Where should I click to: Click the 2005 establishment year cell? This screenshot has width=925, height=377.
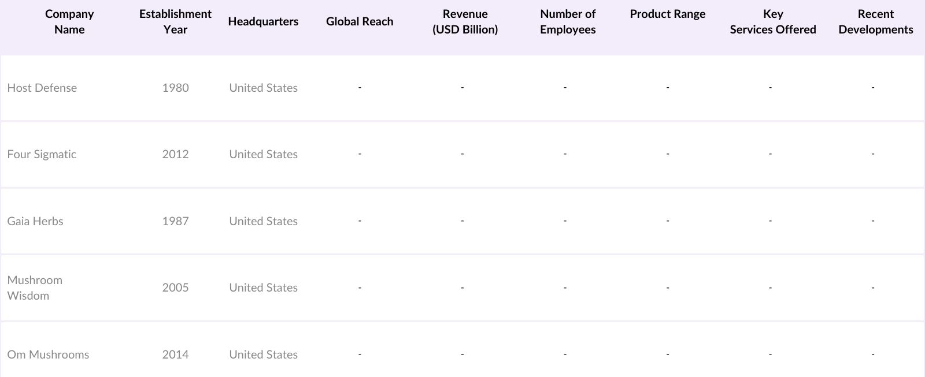click(x=175, y=288)
